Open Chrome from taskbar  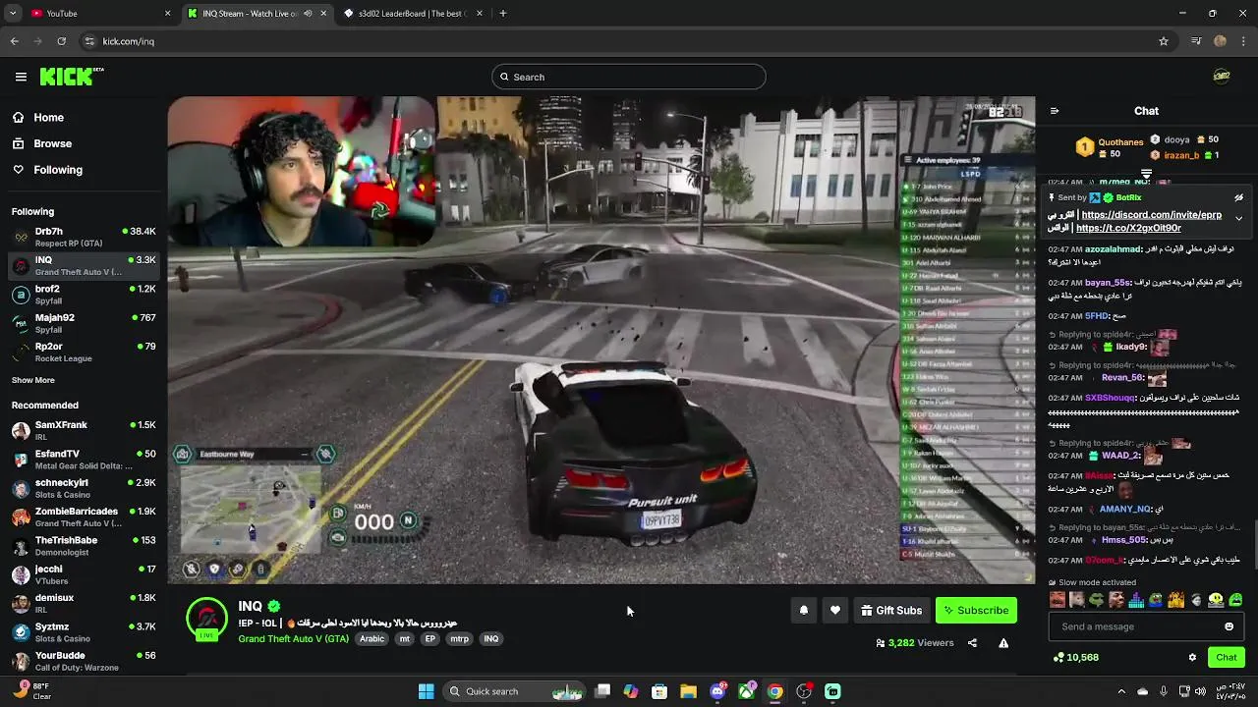coord(775,691)
